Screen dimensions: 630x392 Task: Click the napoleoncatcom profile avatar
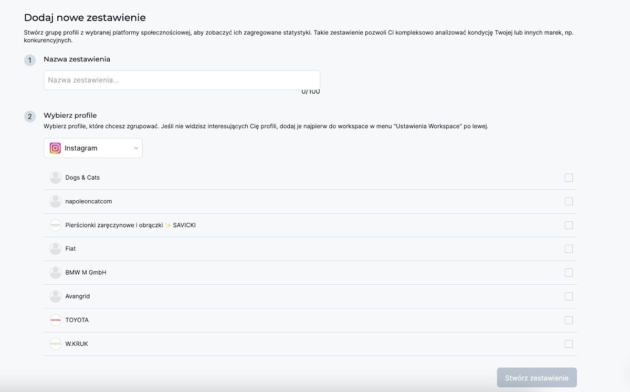pyautogui.click(x=56, y=201)
